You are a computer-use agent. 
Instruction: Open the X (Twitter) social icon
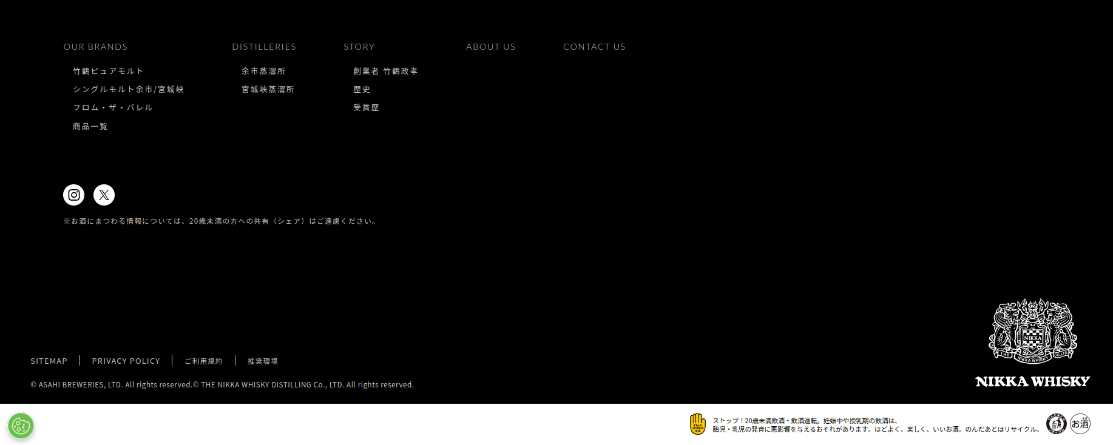point(104,195)
